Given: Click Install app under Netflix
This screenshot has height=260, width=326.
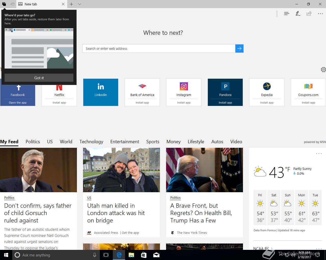Looking at the screenshot, I should click(59, 103).
